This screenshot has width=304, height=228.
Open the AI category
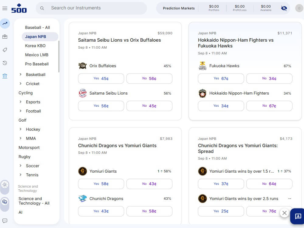(x=20, y=212)
